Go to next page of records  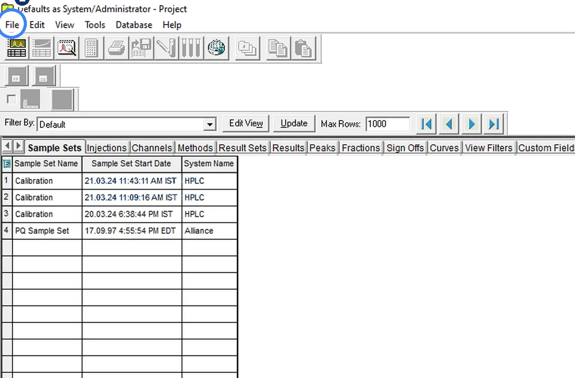coord(472,124)
